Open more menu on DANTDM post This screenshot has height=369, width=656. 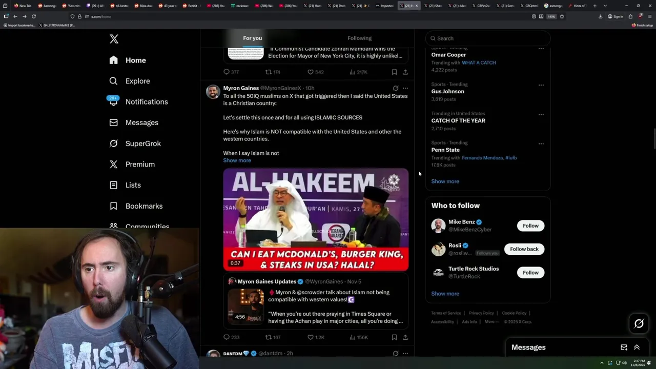[405, 354]
